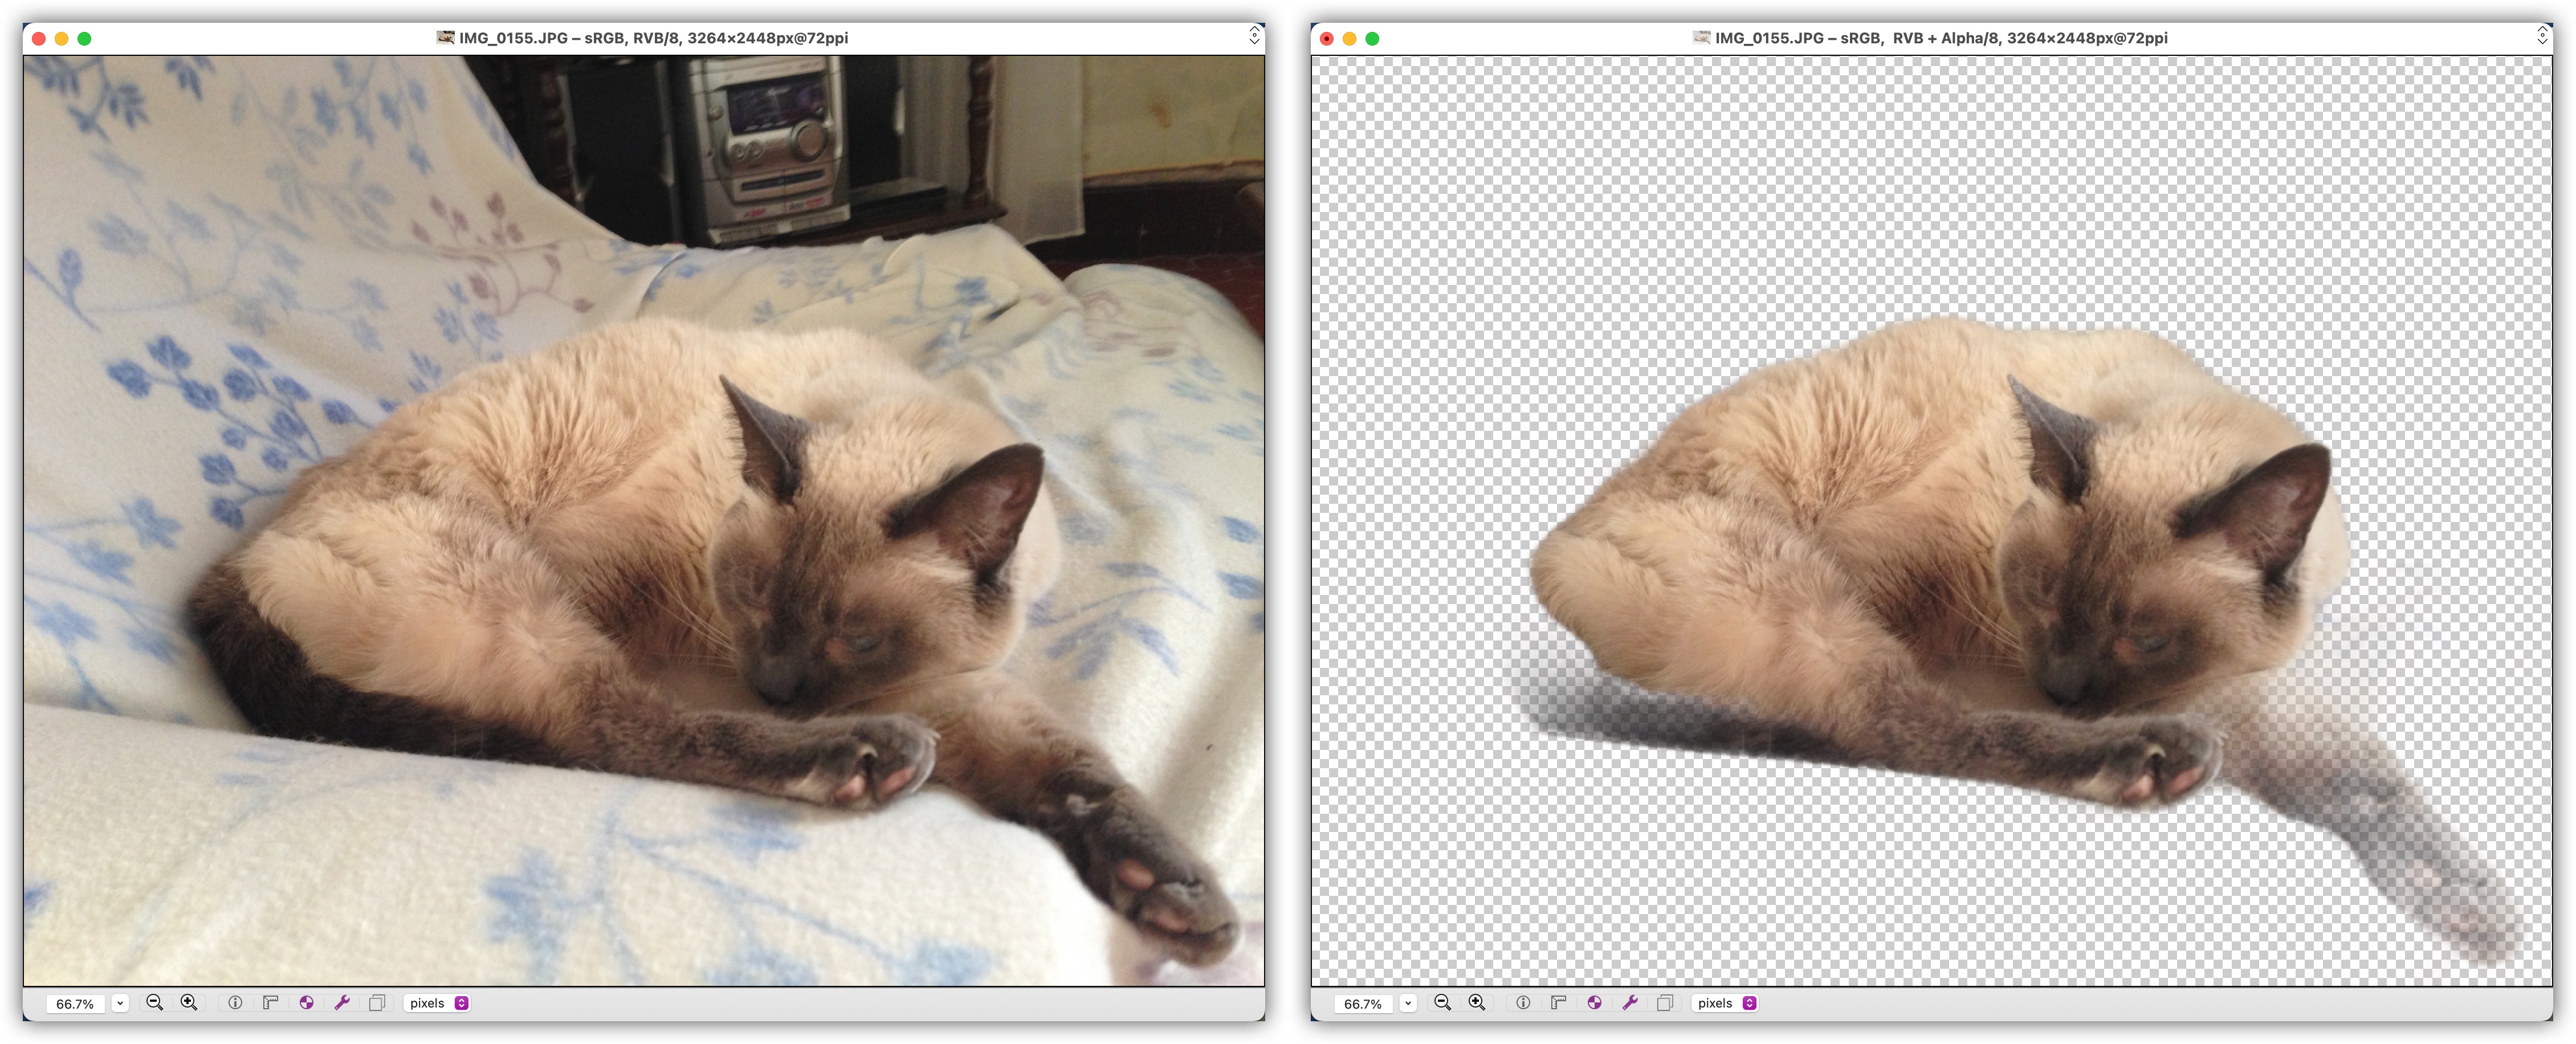
Task: Open the zoom preset dropdown in the RVB/8 window
Action: coord(120,1003)
